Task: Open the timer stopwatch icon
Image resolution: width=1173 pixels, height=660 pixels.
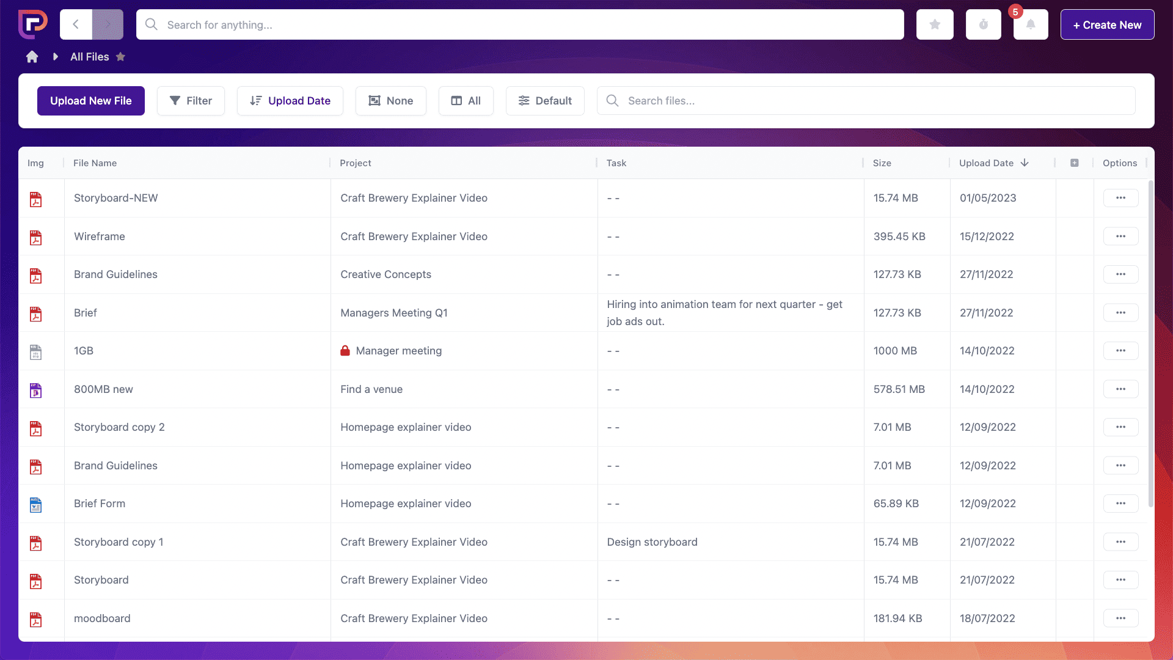Action: [983, 24]
